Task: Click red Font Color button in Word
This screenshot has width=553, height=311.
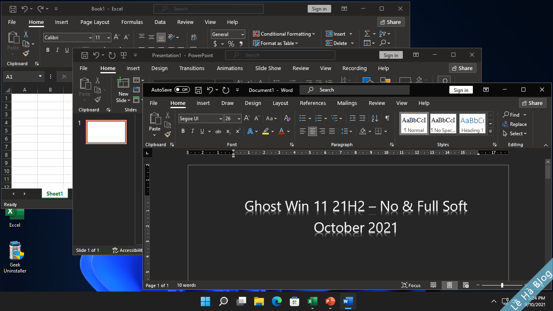Action: point(281,131)
